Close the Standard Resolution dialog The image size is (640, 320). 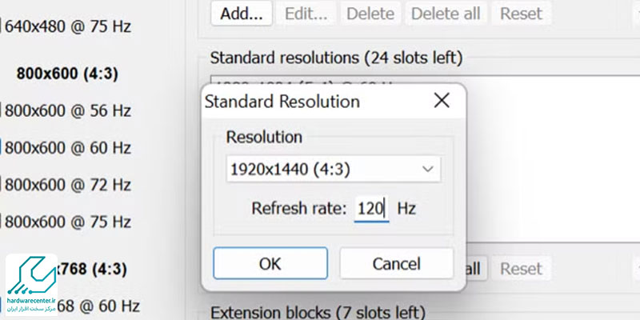pos(442,101)
